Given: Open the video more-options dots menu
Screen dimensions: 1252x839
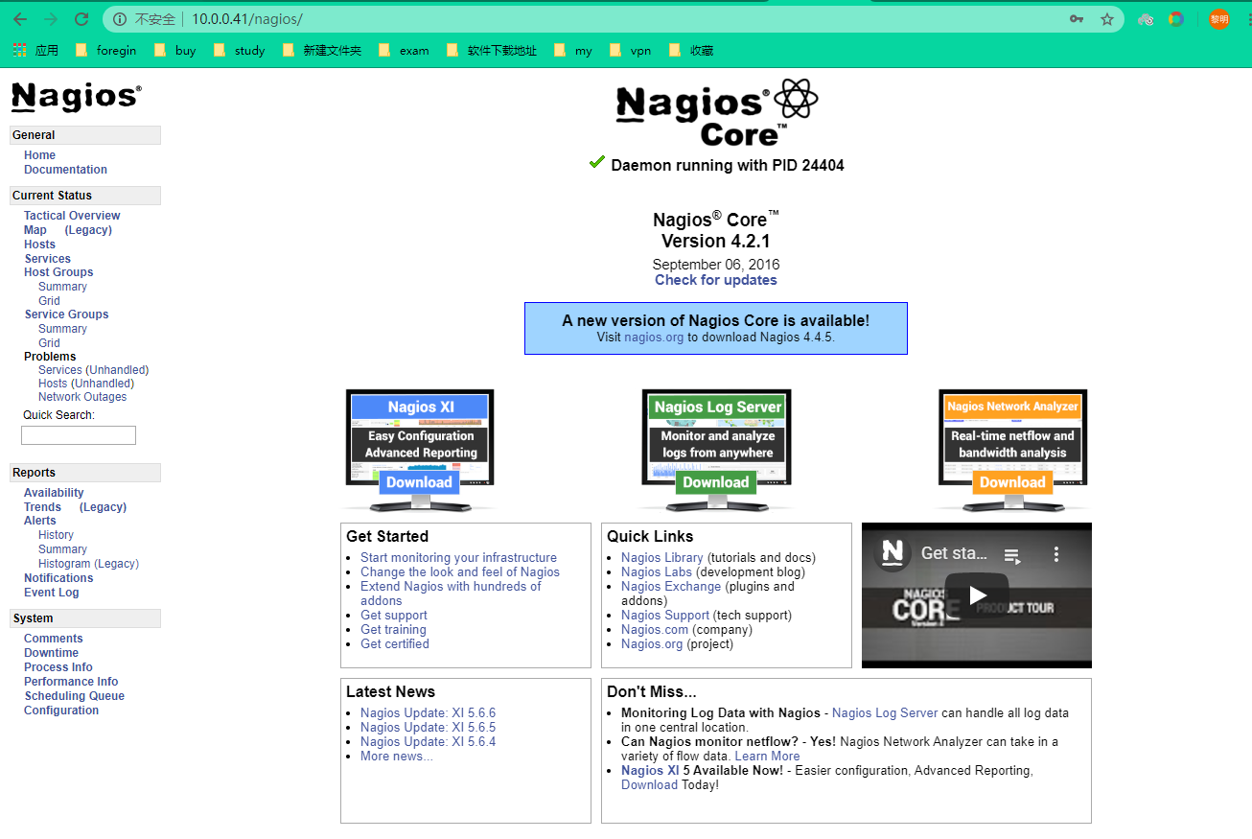Looking at the screenshot, I should tap(1055, 554).
